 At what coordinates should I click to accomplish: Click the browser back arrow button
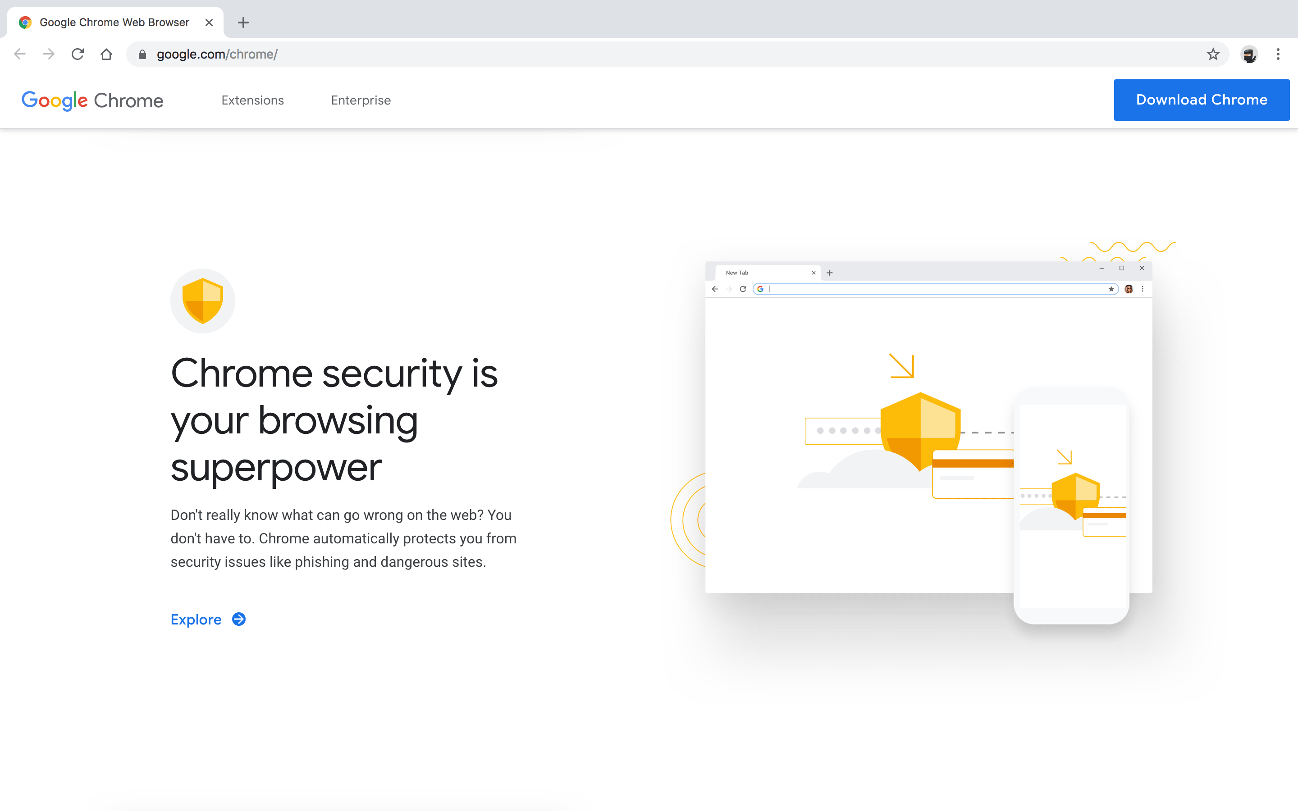pyautogui.click(x=20, y=54)
